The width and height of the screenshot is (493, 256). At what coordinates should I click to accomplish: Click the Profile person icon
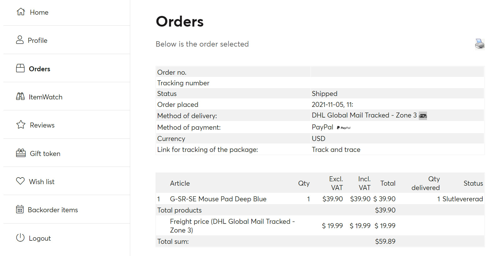pyautogui.click(x=20, y=40)
